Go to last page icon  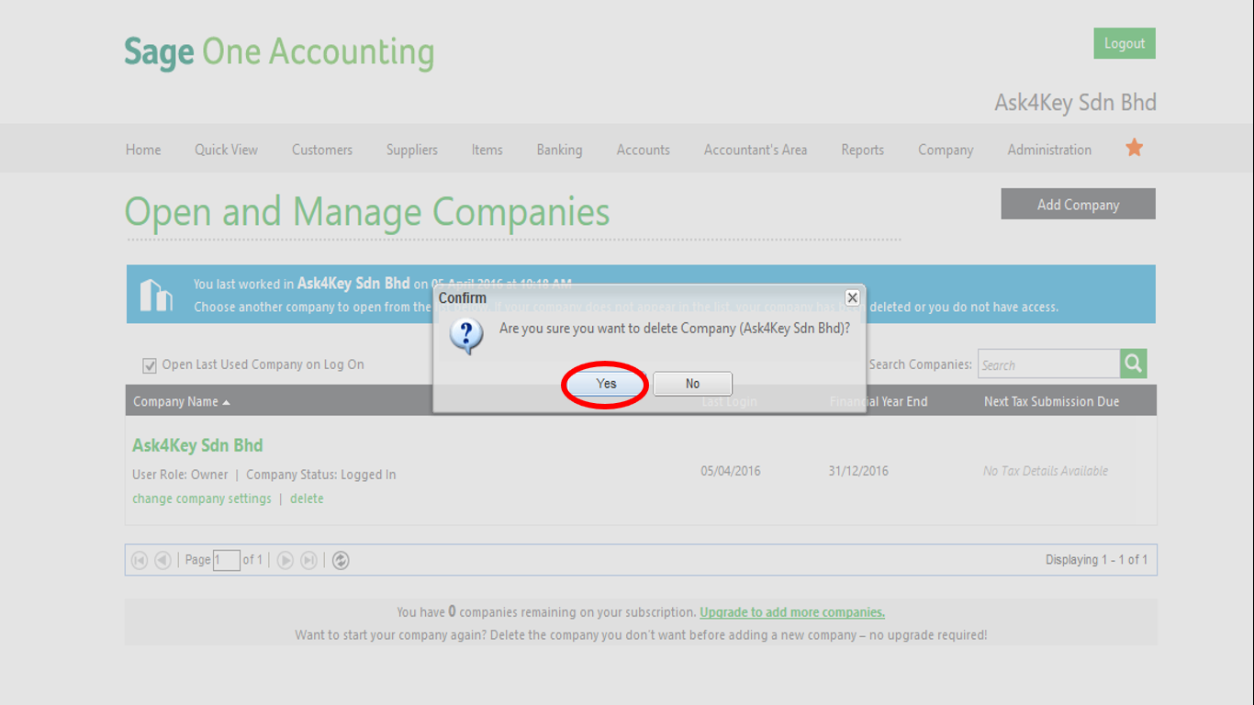click(x=309, y=560)
